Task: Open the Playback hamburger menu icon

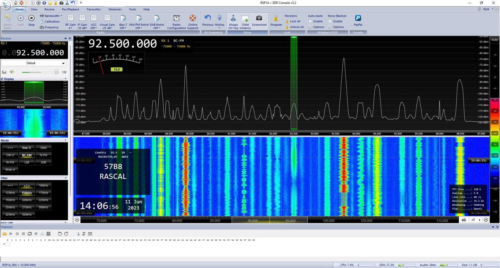Action: (90, 234)
